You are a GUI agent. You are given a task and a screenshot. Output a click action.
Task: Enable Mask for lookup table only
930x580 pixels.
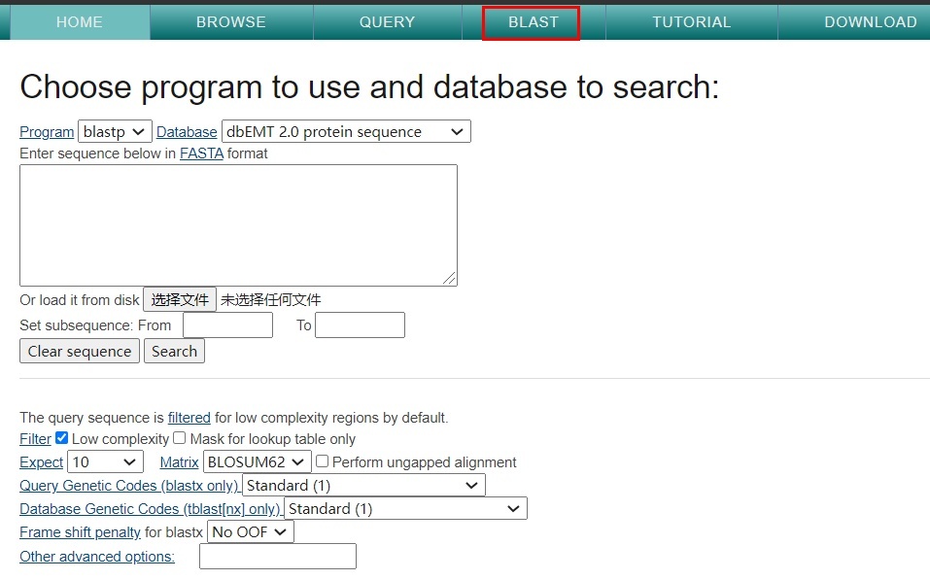pyautogui.click(x=179, y=439)
